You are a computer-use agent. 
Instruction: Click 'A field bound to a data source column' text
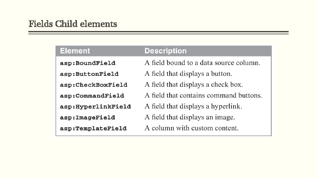(x=202, y=63)
